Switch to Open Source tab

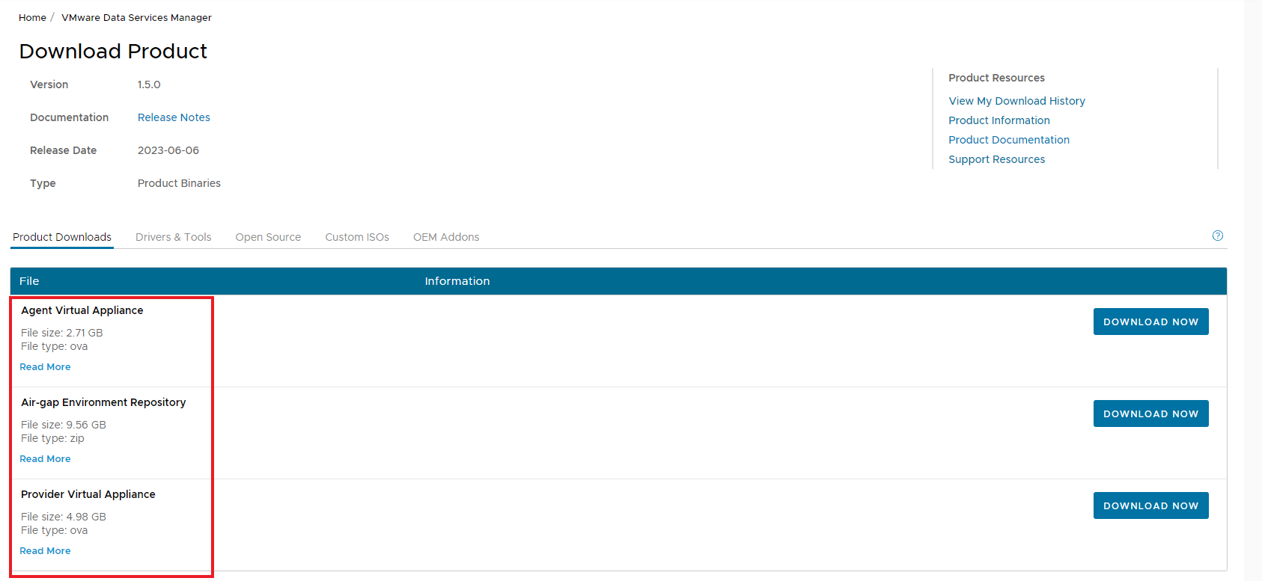(x=268, y=237)
